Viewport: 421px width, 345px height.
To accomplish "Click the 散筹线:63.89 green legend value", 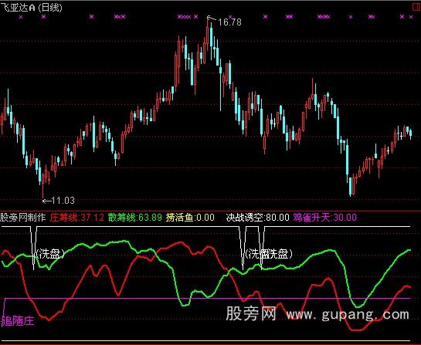I will pyautogui.click(x=135, y=218).
